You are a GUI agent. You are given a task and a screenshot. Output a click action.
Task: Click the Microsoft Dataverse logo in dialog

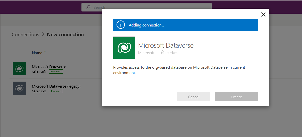point(124,48)
